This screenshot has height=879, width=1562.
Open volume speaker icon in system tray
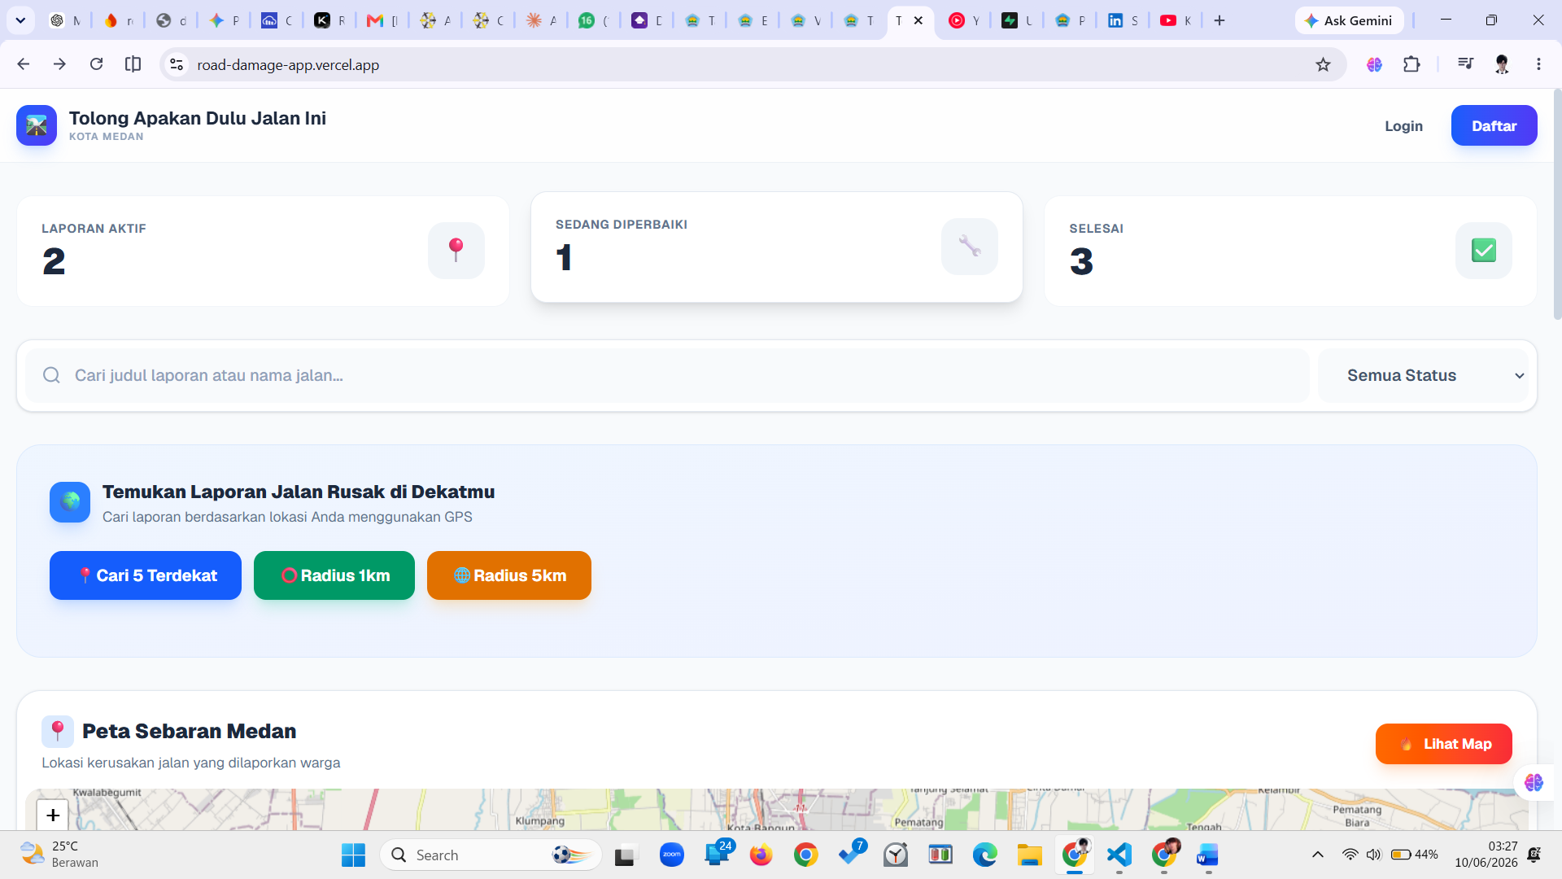tap(1374, 855)
